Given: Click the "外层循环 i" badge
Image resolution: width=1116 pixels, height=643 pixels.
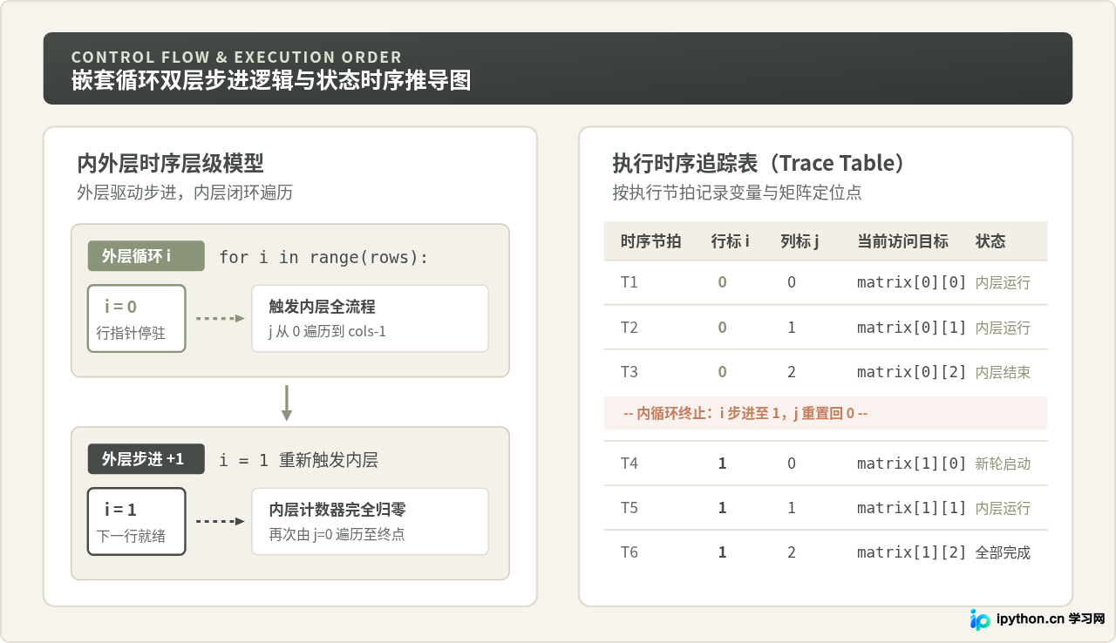Looking at the screenshot, I should 146,256.
